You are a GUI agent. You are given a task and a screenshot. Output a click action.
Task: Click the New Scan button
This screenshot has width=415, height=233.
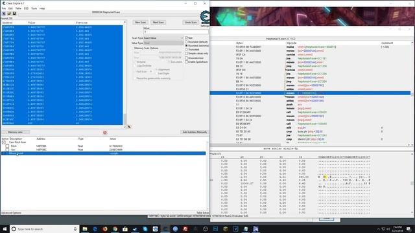[140, 23]
